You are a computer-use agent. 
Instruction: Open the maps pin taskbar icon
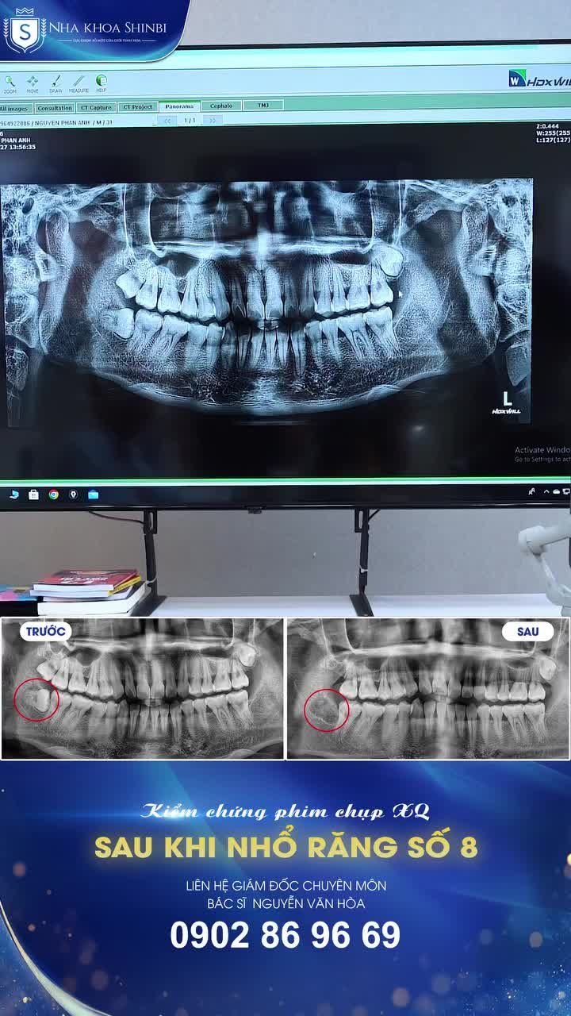point(73,495)
